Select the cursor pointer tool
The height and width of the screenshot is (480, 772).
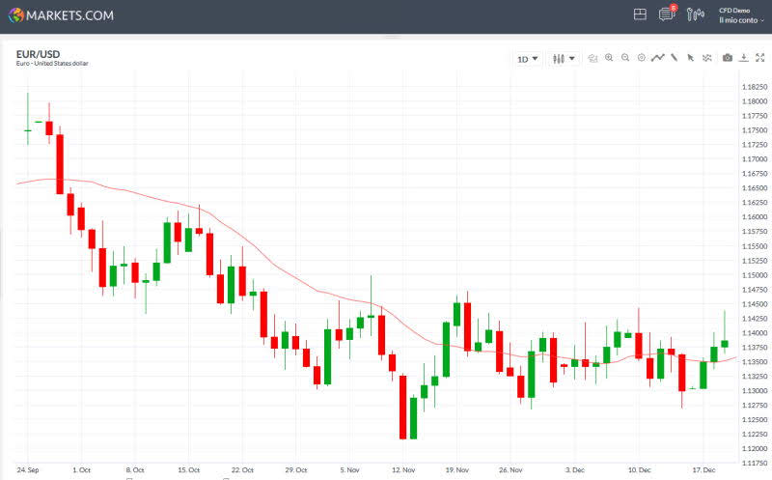pos(691,58)
